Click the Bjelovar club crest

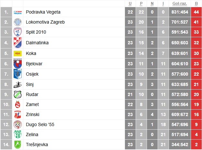(18, 64)
